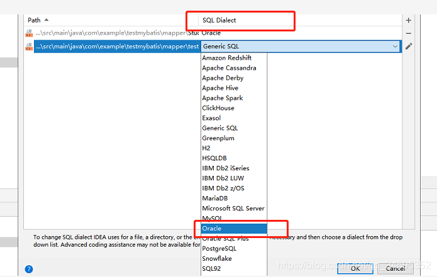Viewport: 437px width, 277px height.
Task: Choose Apache Derby from dialect list
Action: 233,78
